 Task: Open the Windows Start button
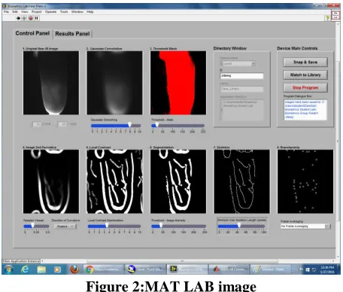[9, 269]
